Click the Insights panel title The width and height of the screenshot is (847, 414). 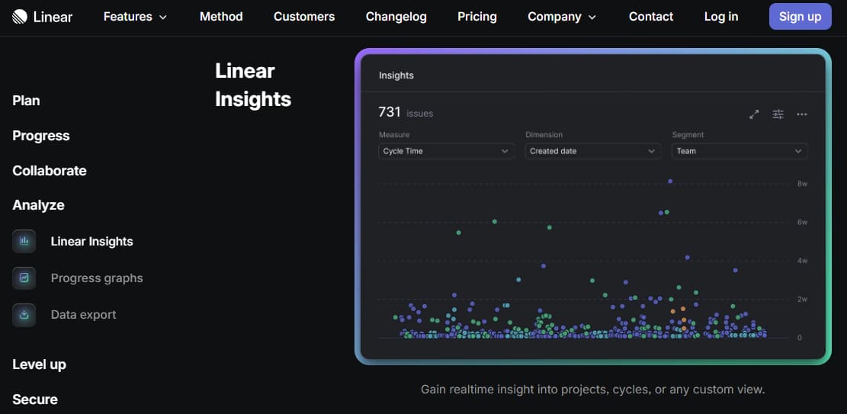coord(396,75)
